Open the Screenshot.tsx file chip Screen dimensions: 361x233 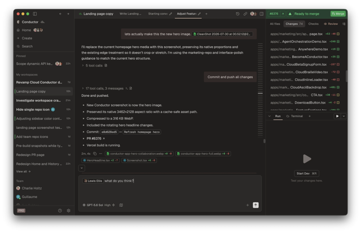click(x=139, y=160)
